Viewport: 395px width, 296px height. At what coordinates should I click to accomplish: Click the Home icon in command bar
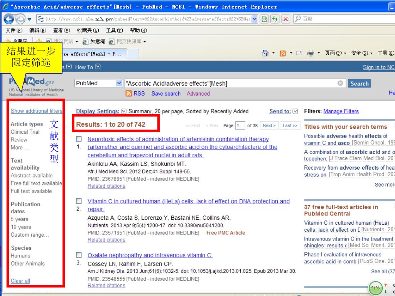click(x=265, y=53)
